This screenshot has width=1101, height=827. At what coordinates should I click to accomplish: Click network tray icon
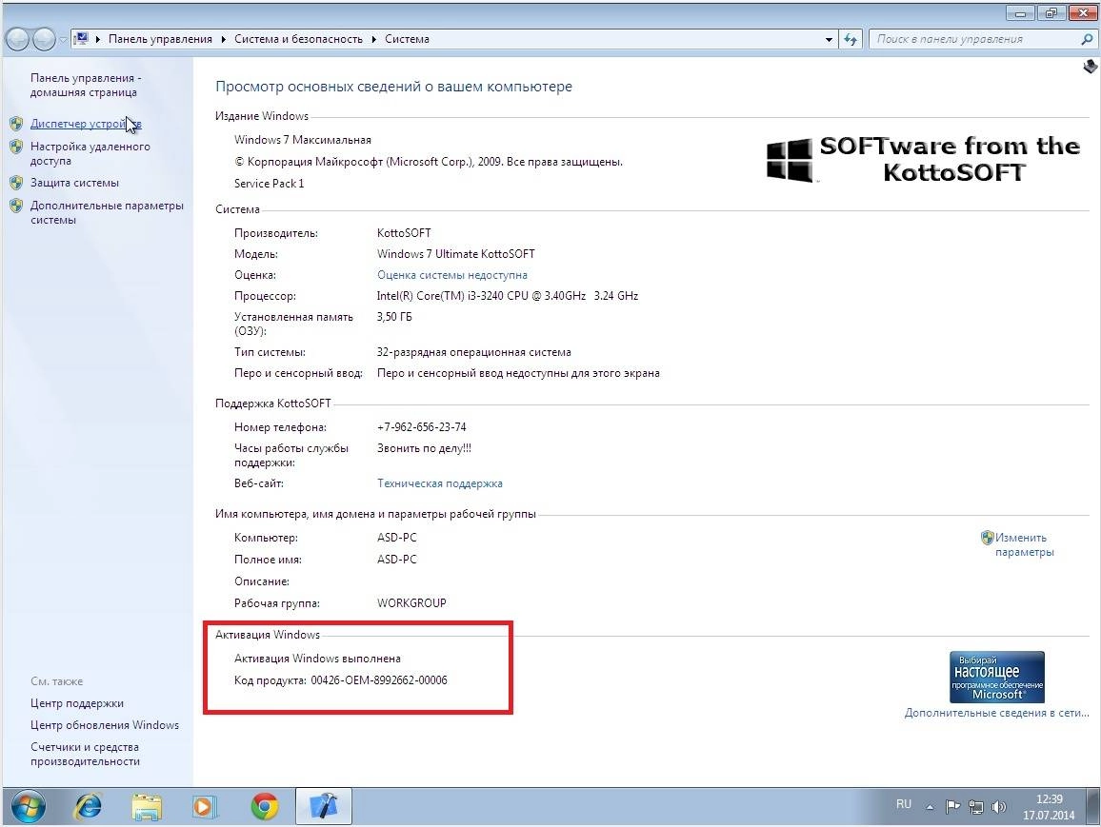(x=976, y=807)
